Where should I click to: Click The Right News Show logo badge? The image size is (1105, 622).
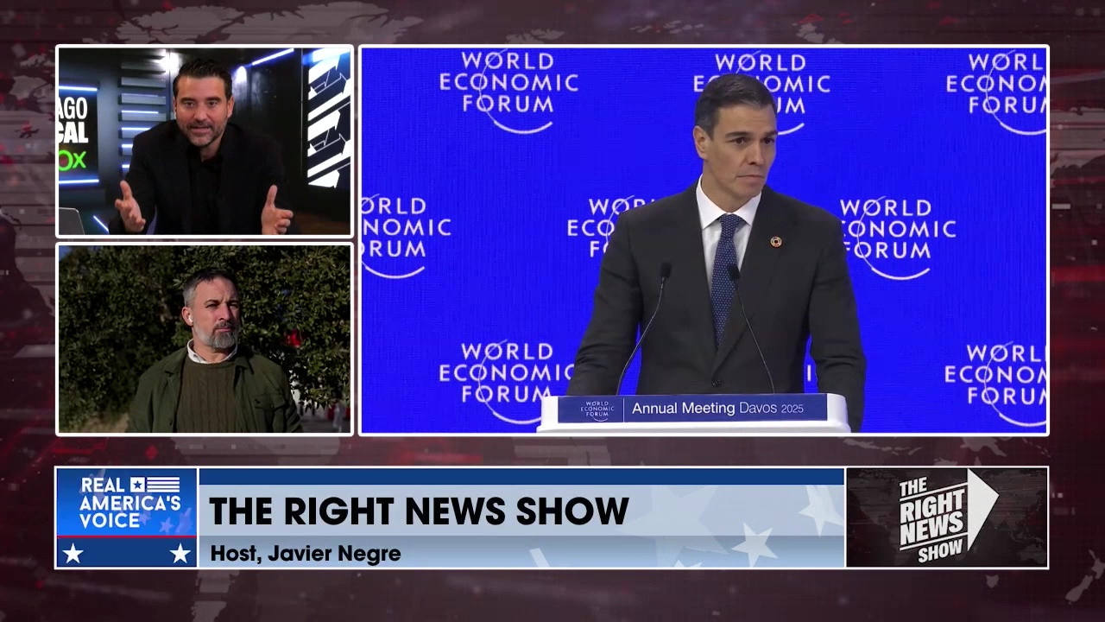click(x=946, y=517)
